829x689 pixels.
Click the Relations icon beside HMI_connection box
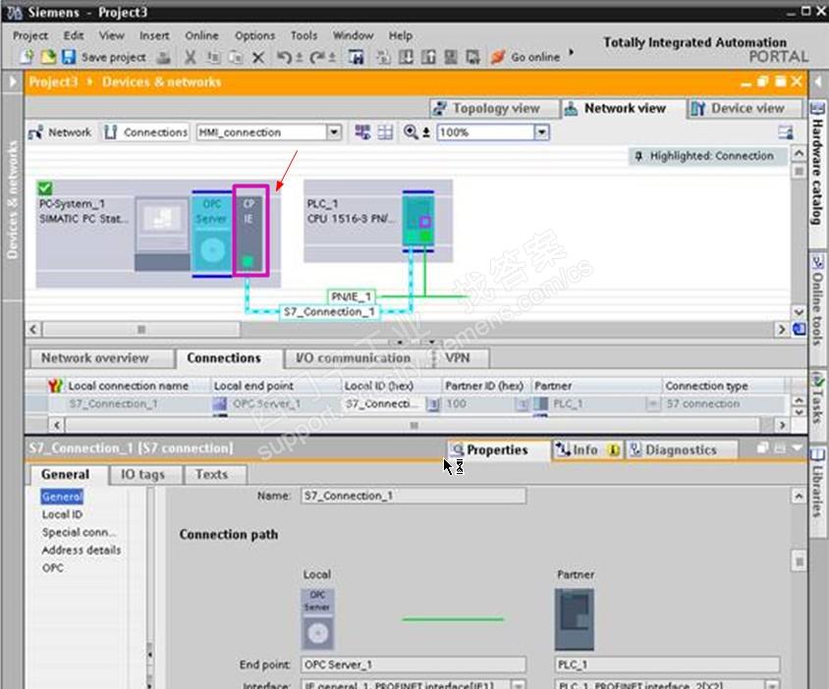(x=362, y=132)
